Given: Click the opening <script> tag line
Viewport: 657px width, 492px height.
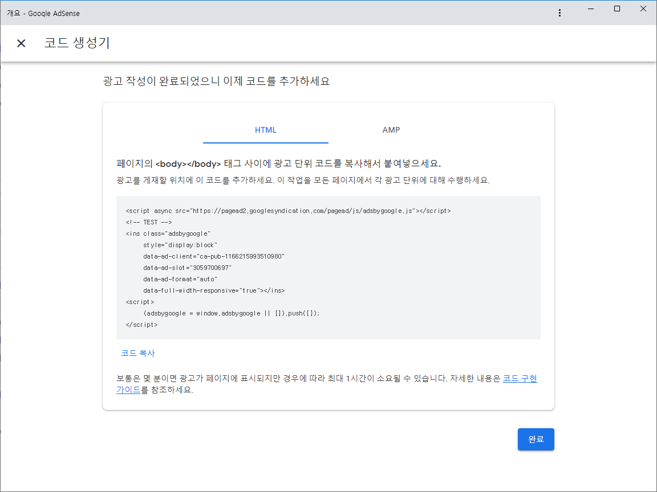Looking at the screenshot, I should 140,302.
